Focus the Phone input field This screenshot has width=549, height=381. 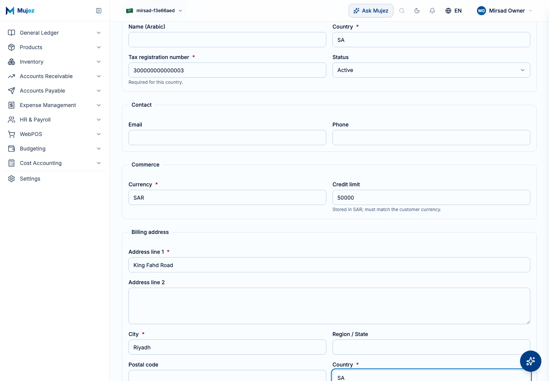point(431,138)
